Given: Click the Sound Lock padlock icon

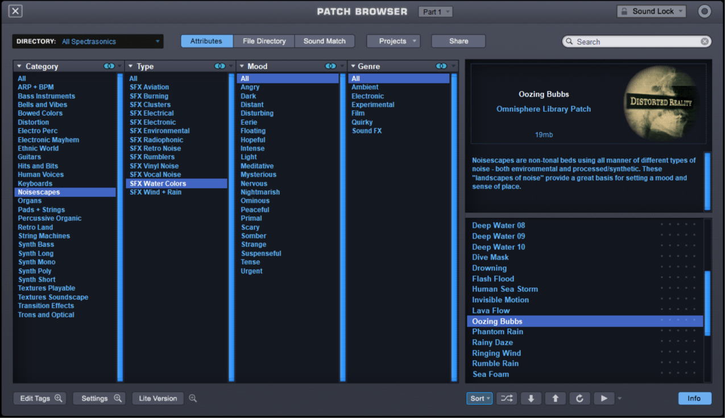Looking at the screenshot, I should tap(624, 11).
